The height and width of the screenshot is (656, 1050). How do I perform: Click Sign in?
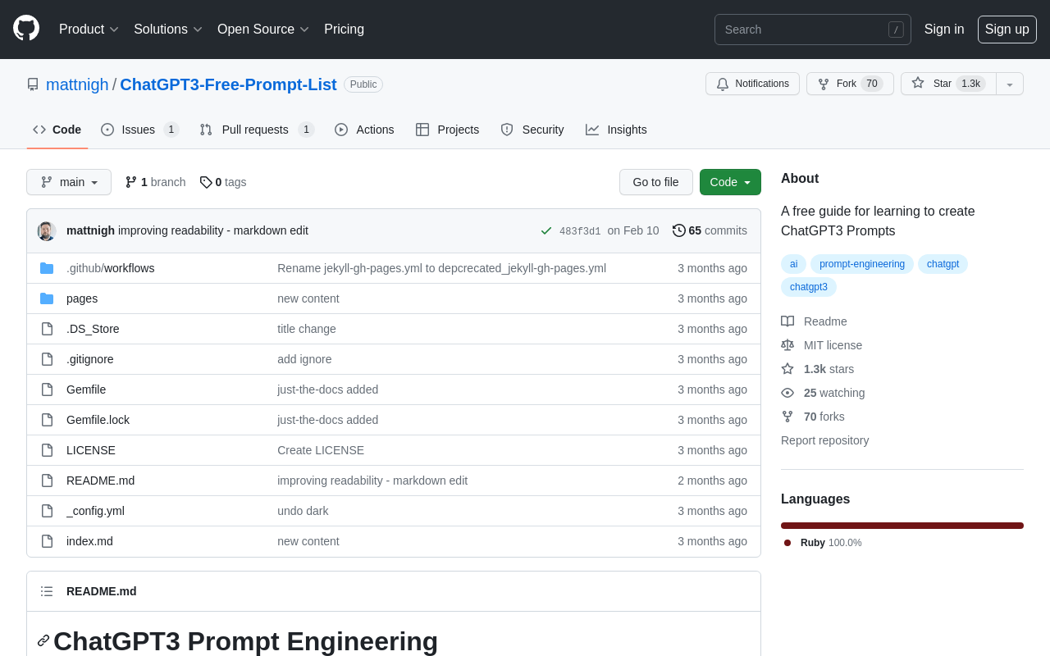(x=944, y=30)
